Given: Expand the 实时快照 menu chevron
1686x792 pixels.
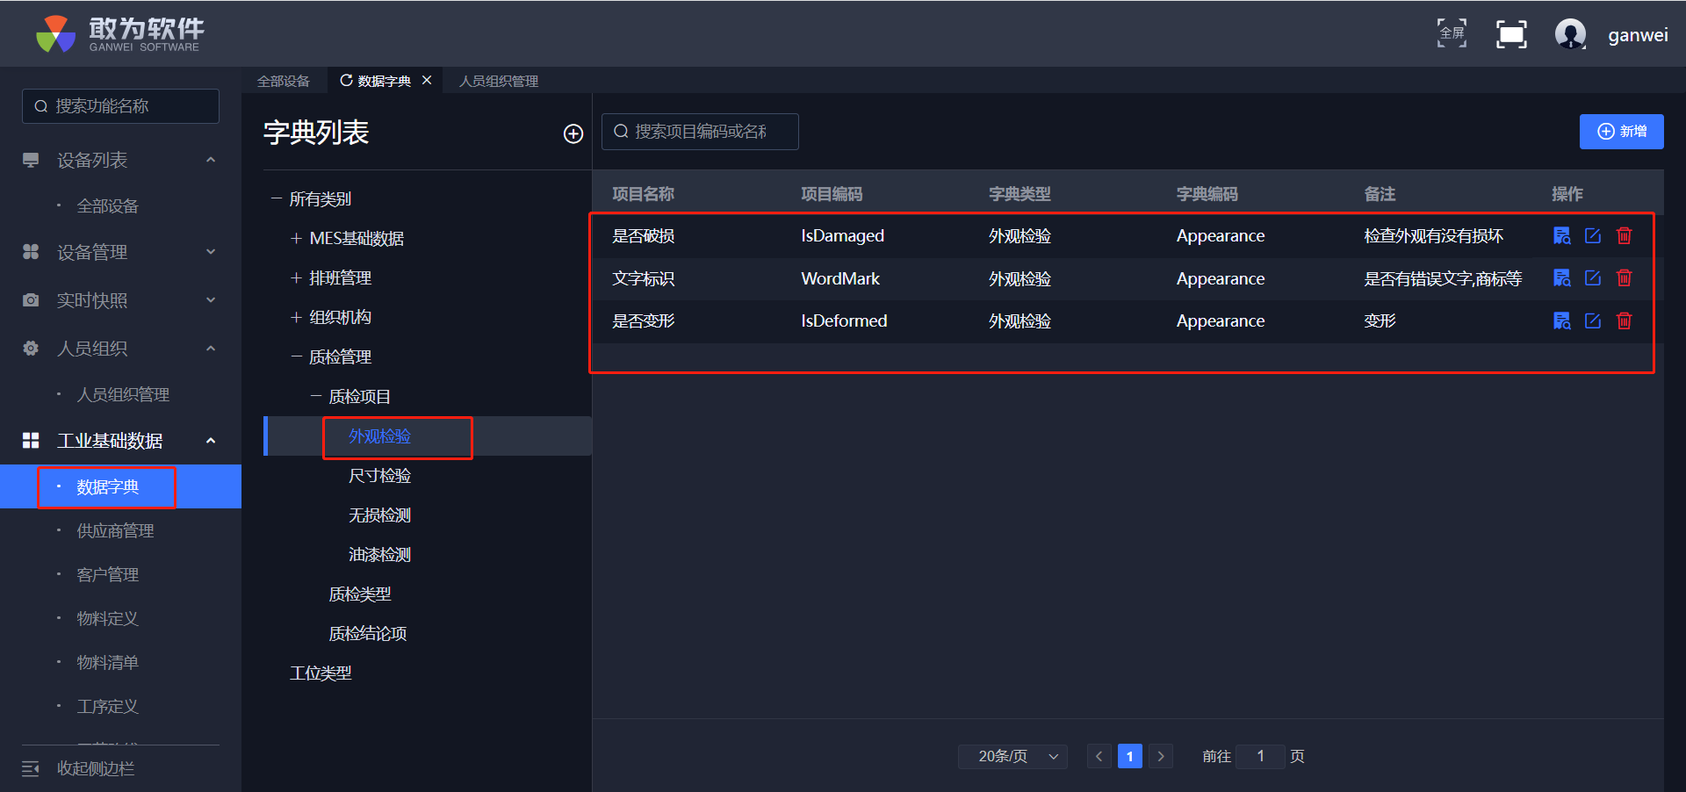Looking at the screenshot, I should (x=211, y=300).
